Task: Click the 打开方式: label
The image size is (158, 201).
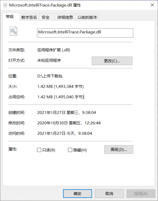Action: 17,60
